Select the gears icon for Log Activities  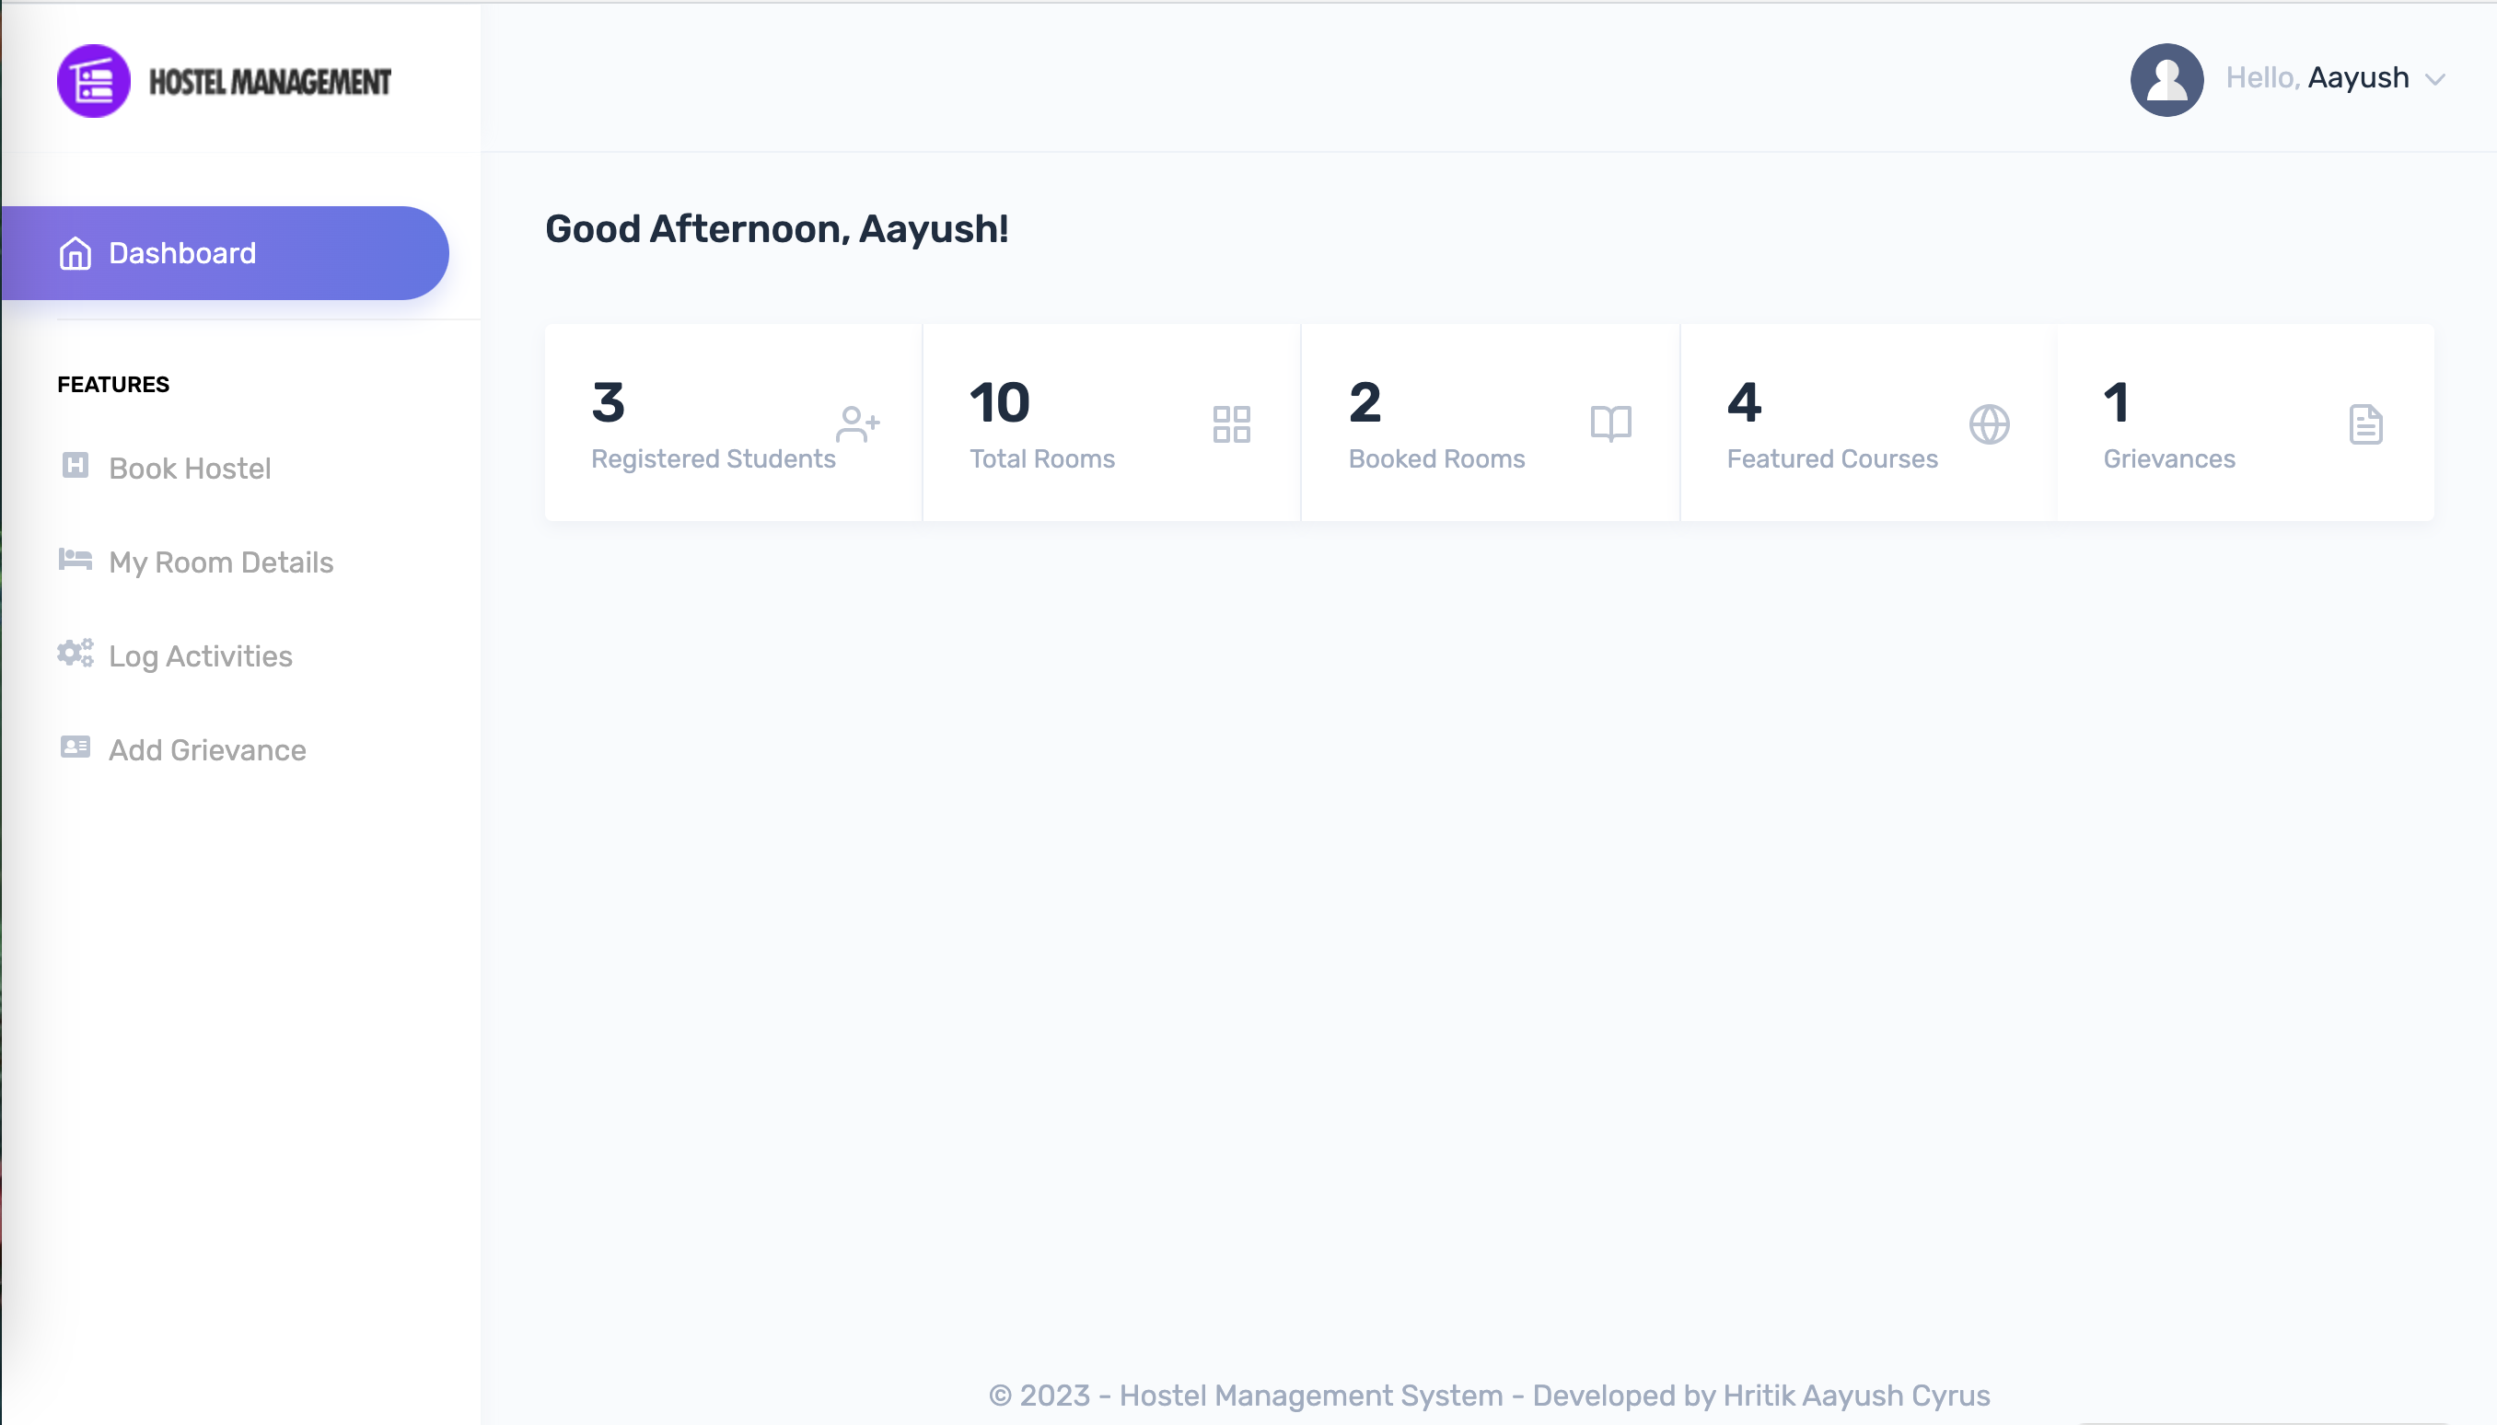pyautogui.click(x=75, y=654)
